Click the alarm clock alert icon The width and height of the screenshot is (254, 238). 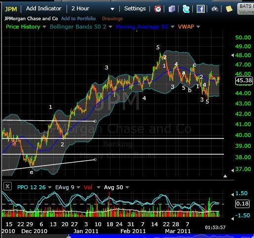pos(158,9)
